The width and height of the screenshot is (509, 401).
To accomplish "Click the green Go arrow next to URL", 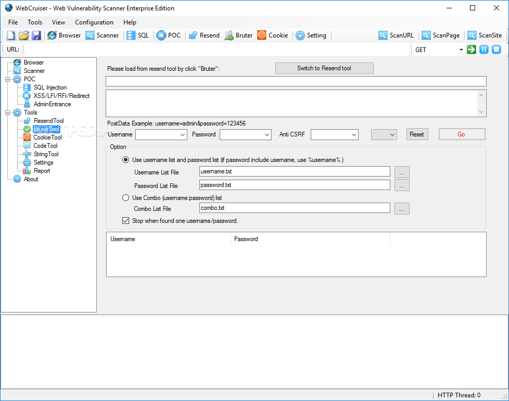I will click(x=472, y=49).
